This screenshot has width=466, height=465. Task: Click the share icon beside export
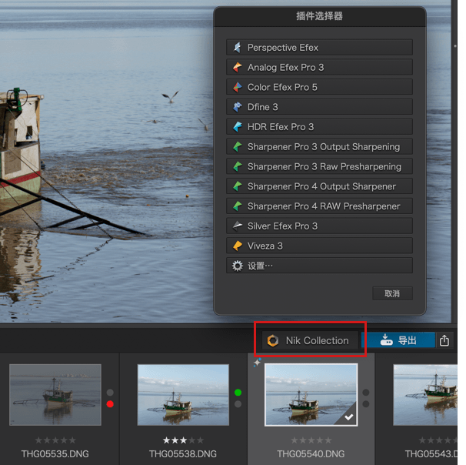(444, 340)
